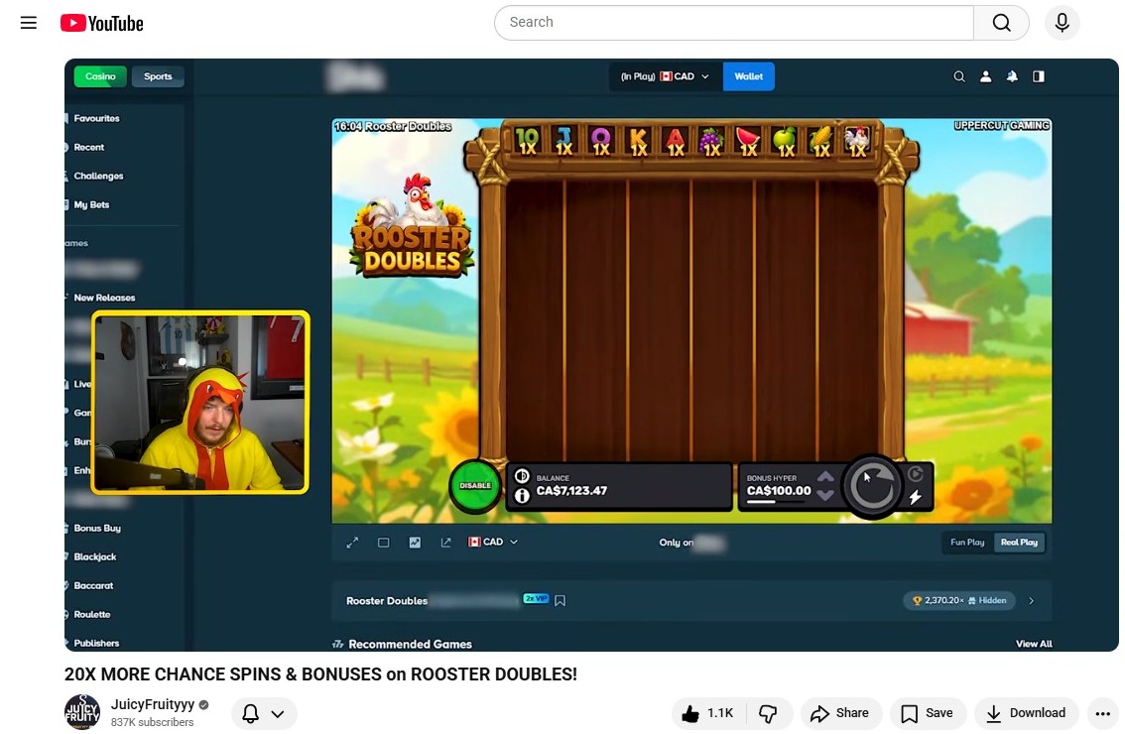This screenshot has width=1125, height=734.
Task: Toggle the casino side panel icon
Action: tap(1038, 76)
